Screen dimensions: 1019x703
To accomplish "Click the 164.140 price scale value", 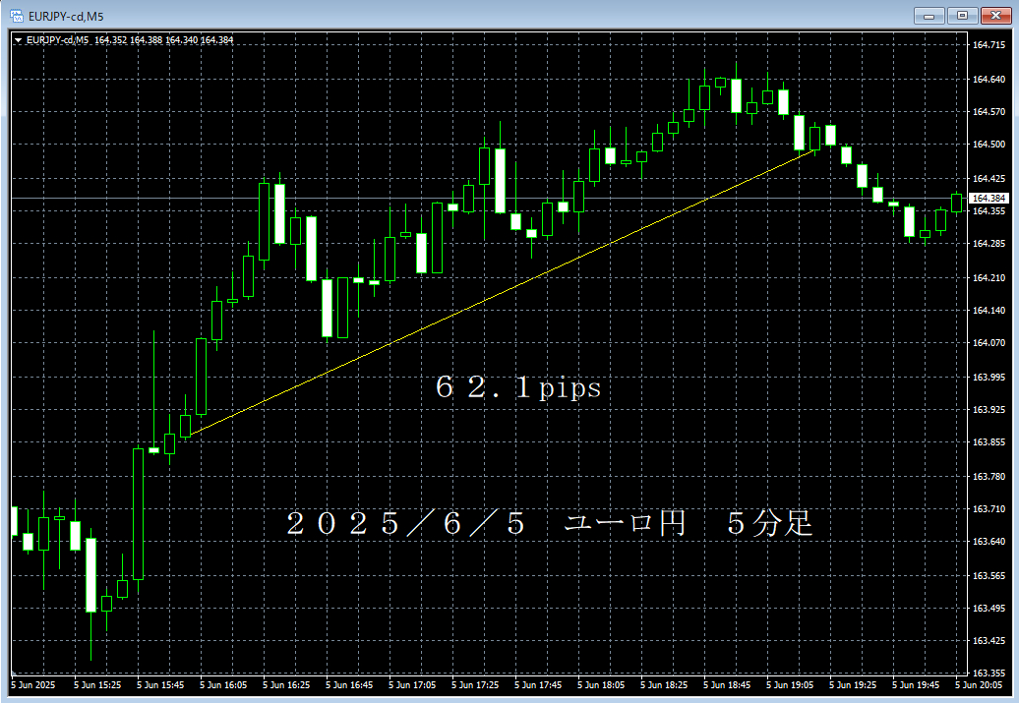I will pyautogui.click(x=989, y=311).
